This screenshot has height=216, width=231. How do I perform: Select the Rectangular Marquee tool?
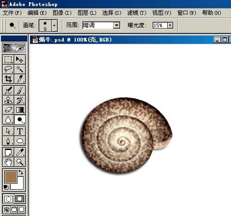tap(8, 60)
